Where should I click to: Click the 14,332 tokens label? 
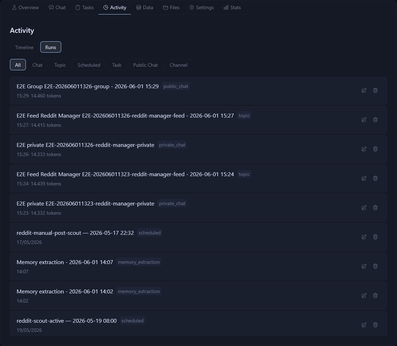pyautogui.click(x=46, y=213)
